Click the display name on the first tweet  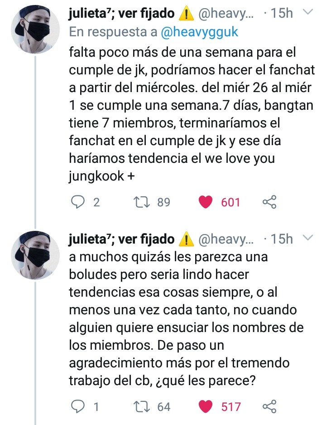tap(121, 14)
